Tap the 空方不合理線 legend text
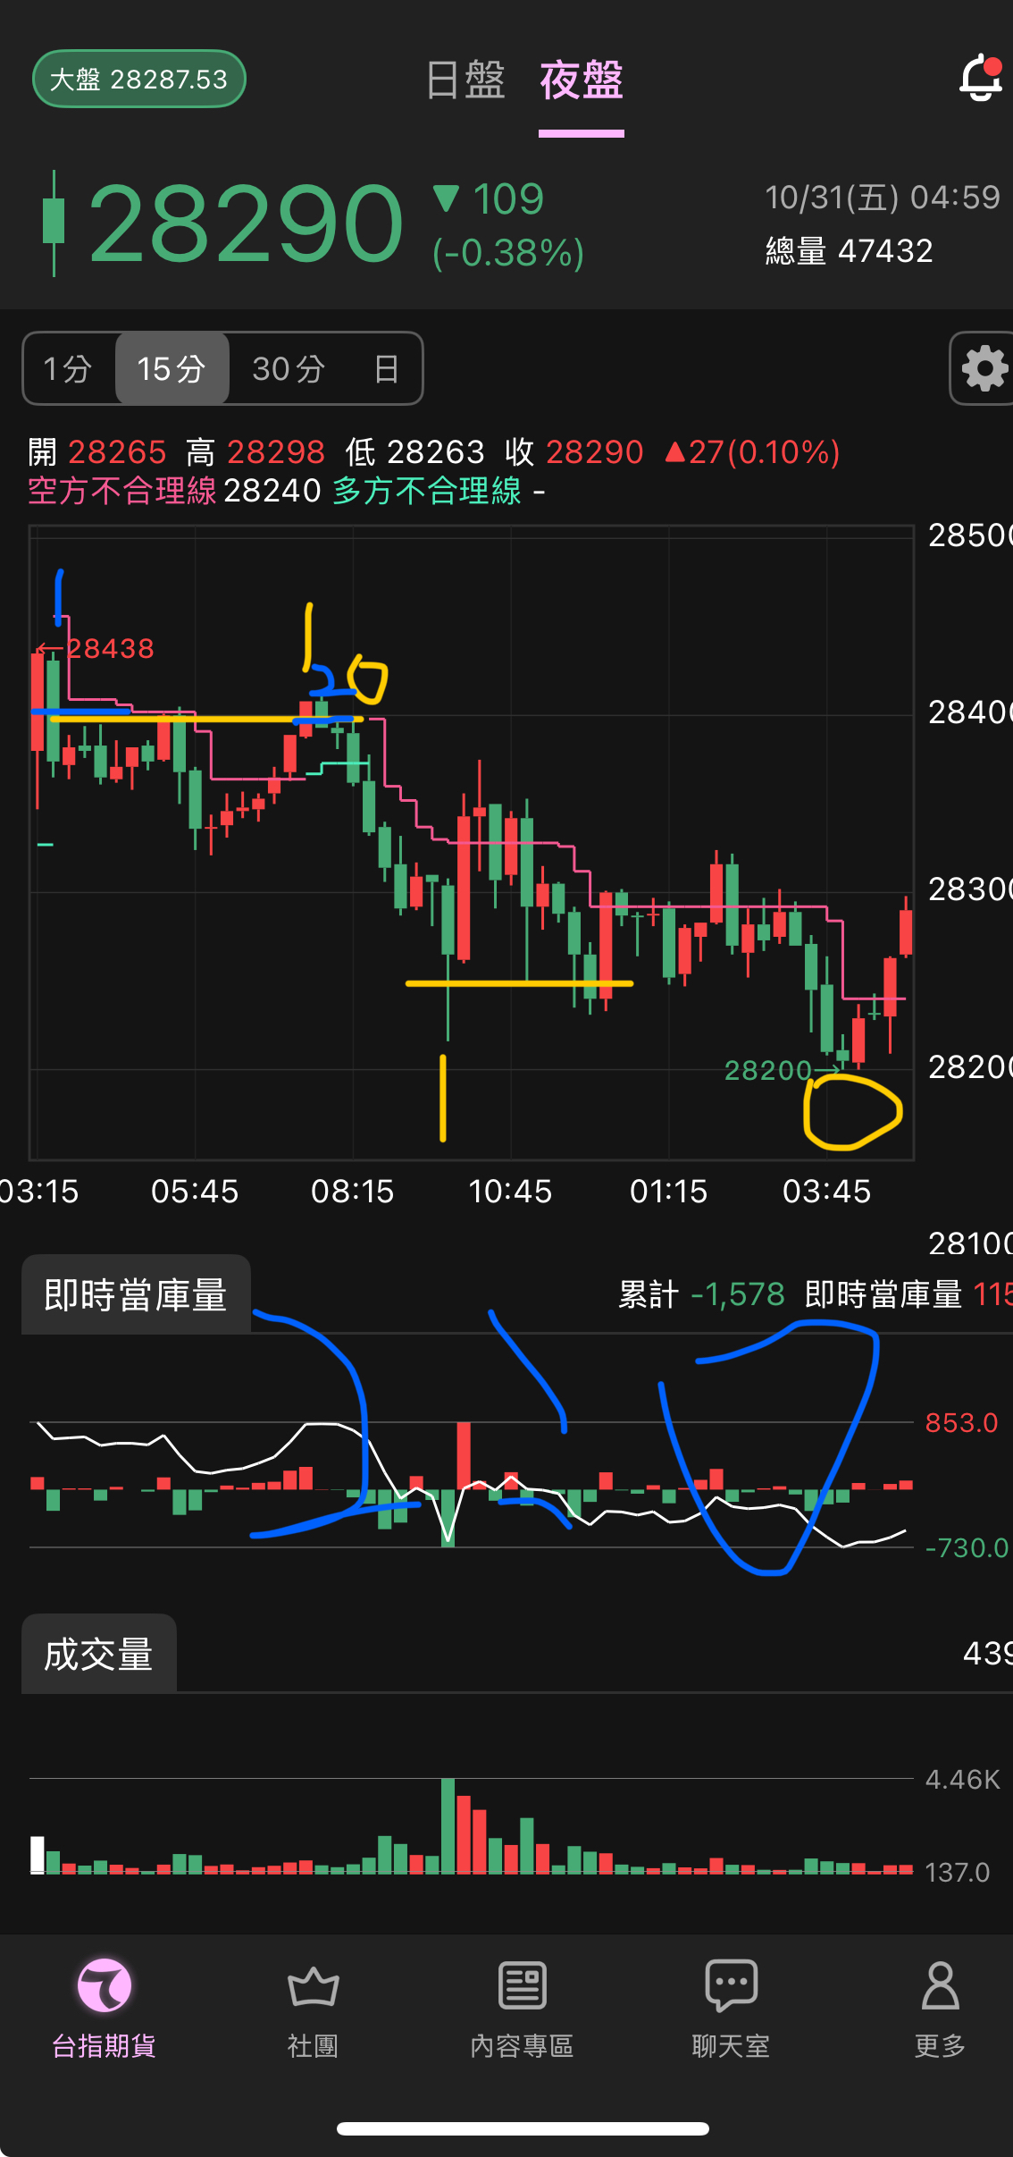 pos(121,491)
